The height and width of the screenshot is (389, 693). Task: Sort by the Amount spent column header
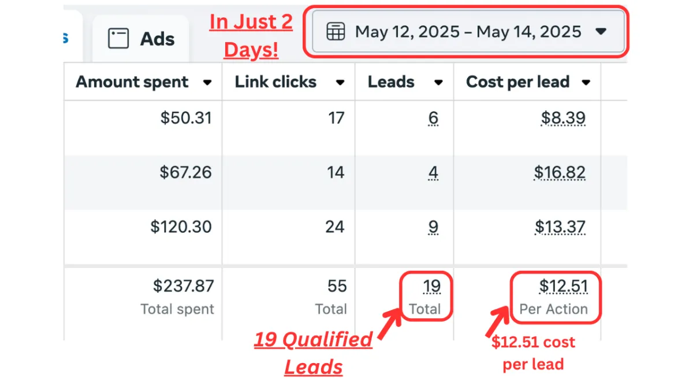click(x=132, y=82)
